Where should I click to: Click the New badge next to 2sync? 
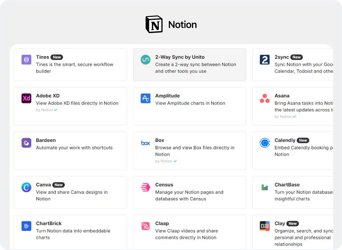(297, 57)
